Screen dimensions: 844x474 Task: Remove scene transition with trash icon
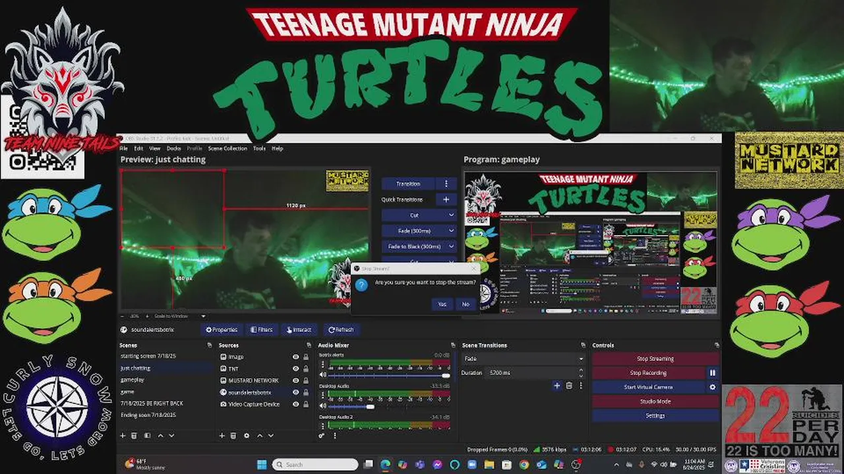click(x=569, y=386)
